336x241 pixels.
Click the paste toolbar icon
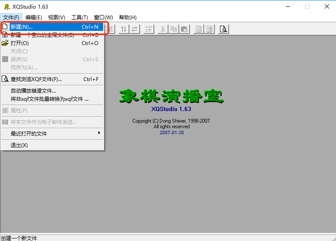click(x=184, y=29)
